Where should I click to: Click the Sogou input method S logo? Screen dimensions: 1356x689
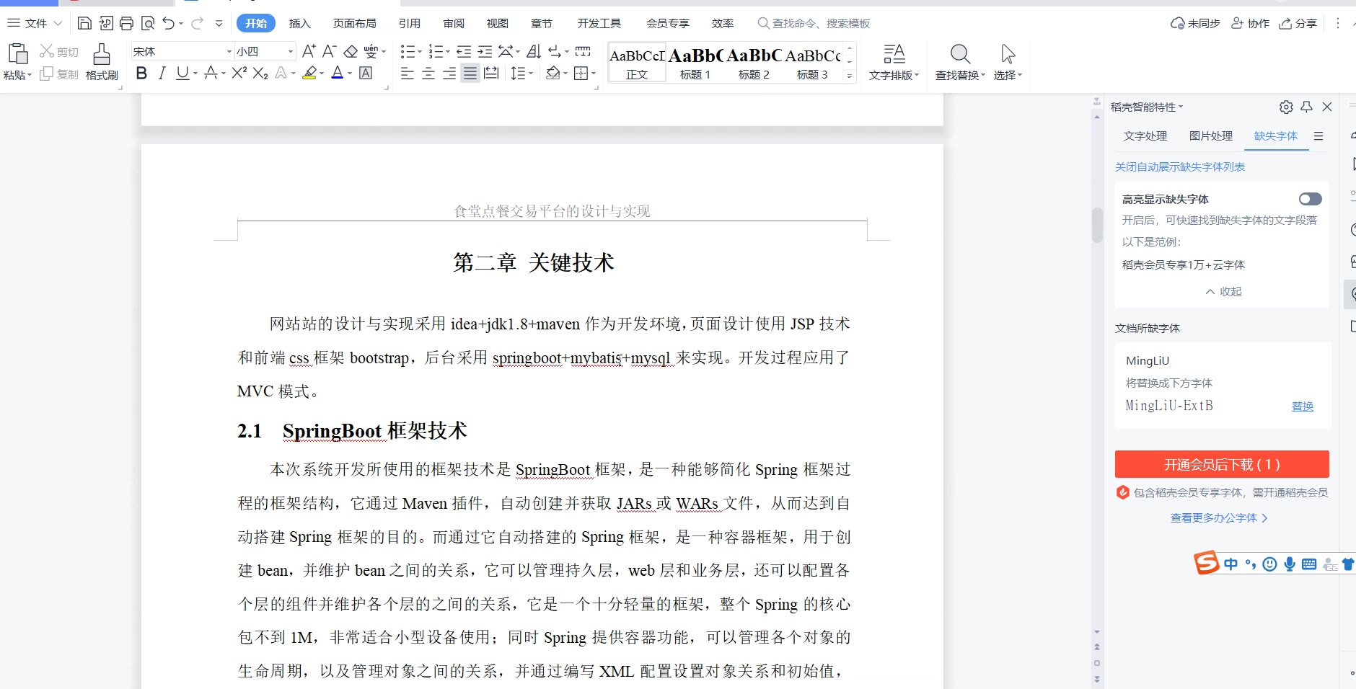[1206, 562]
